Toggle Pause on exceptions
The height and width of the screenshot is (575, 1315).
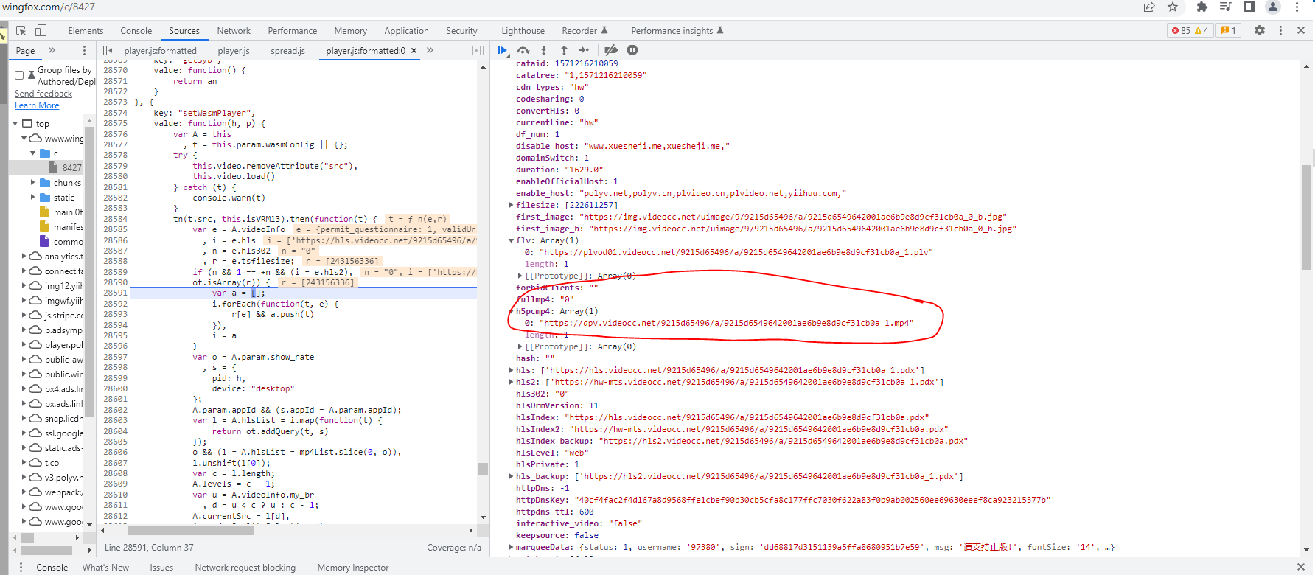coord(632,50)
